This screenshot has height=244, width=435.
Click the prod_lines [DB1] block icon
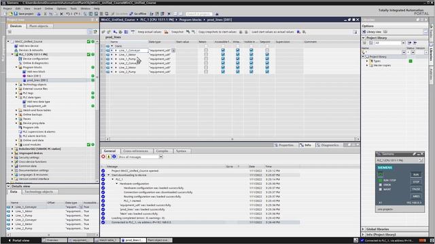[24, 80]
